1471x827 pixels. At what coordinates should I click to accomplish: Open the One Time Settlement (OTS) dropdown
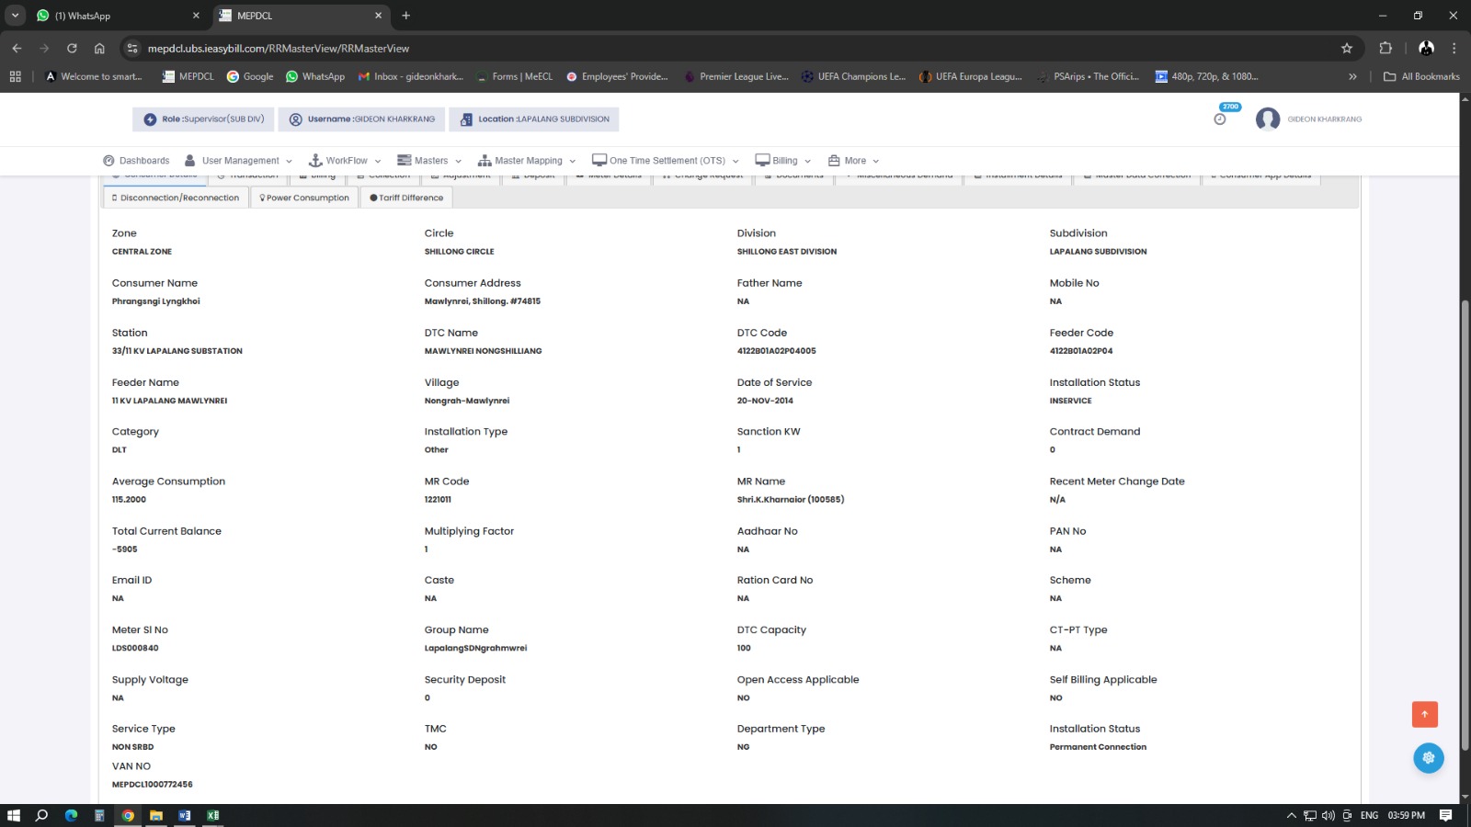click(667, 161)
